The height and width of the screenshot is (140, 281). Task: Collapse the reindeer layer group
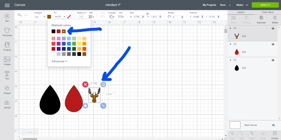click(230, 28)
